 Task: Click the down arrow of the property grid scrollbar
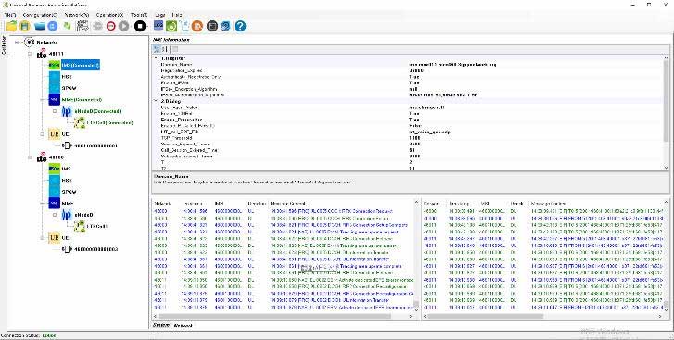[x=666, y=168]
